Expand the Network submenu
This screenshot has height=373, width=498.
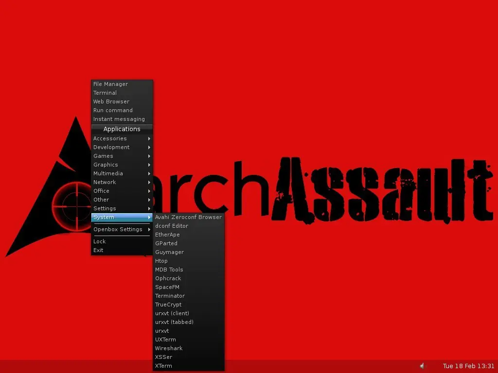coord(122,182)
